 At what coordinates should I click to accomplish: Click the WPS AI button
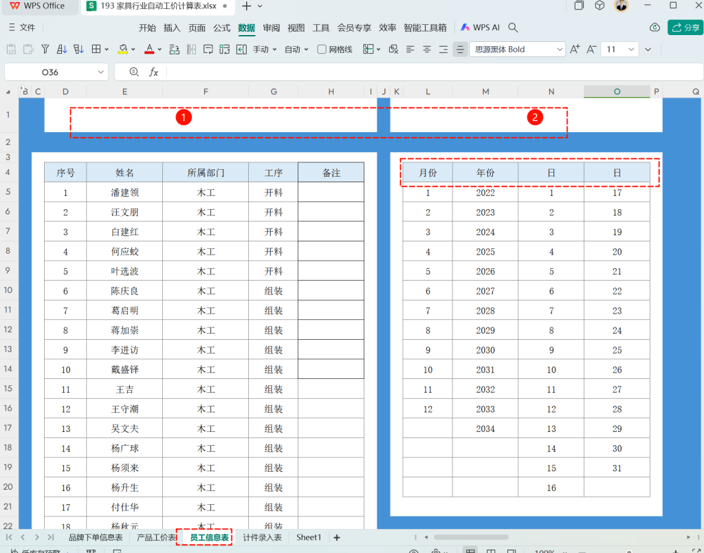click(x=481, y=28)
